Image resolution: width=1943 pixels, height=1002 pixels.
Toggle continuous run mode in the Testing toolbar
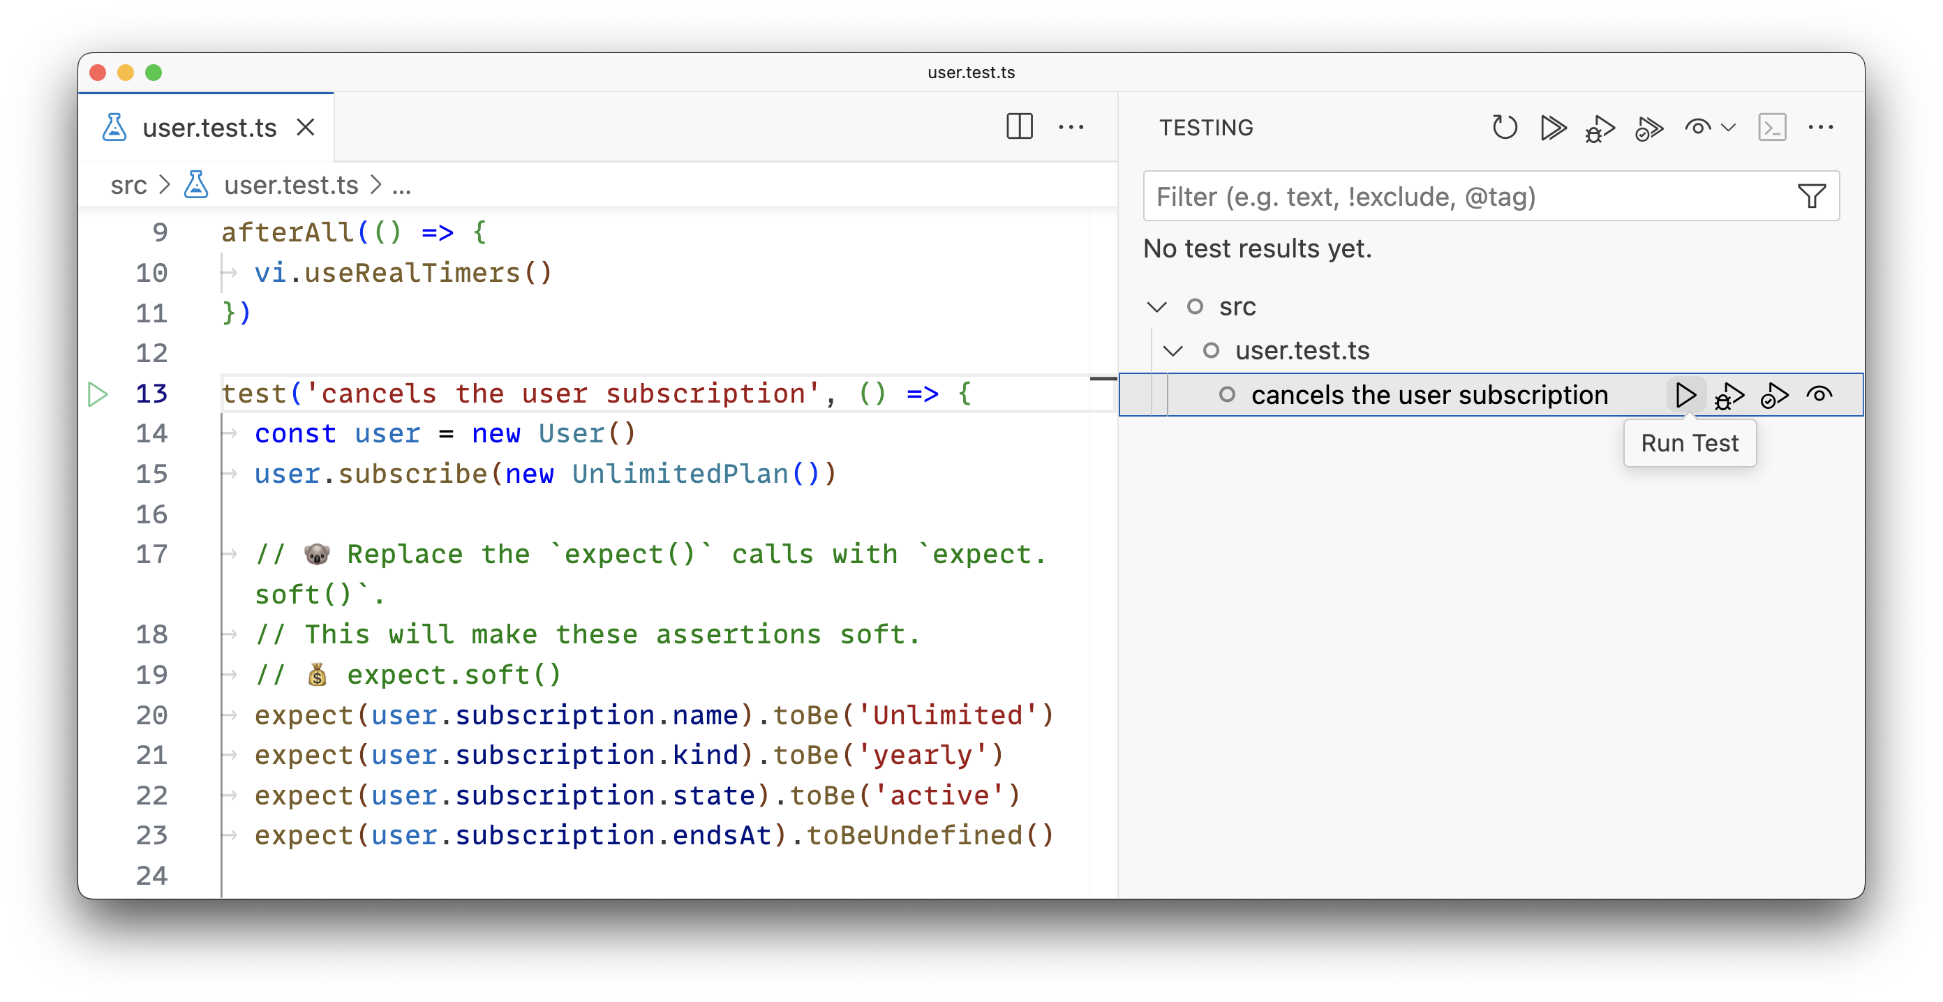click(x=1697, y=128)
